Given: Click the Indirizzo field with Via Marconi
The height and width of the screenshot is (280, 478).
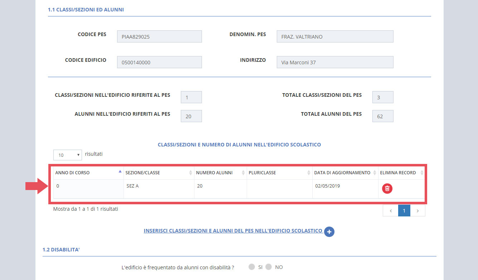Looking at the screenshot, I should click(x=335, y=62).
